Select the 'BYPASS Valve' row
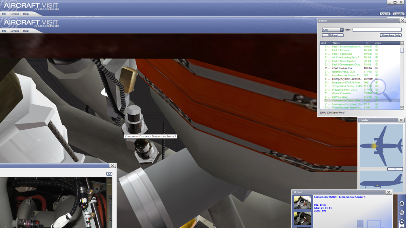 [x=360, y=97]
